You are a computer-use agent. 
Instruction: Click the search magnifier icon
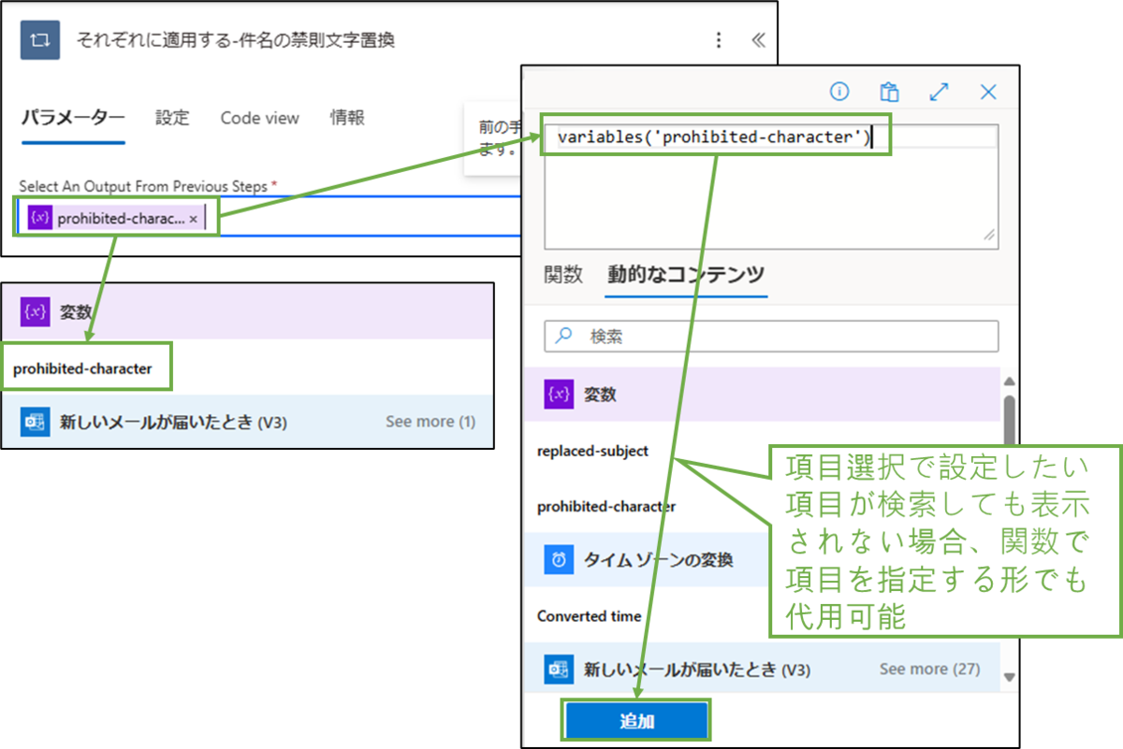pos(564,336)
